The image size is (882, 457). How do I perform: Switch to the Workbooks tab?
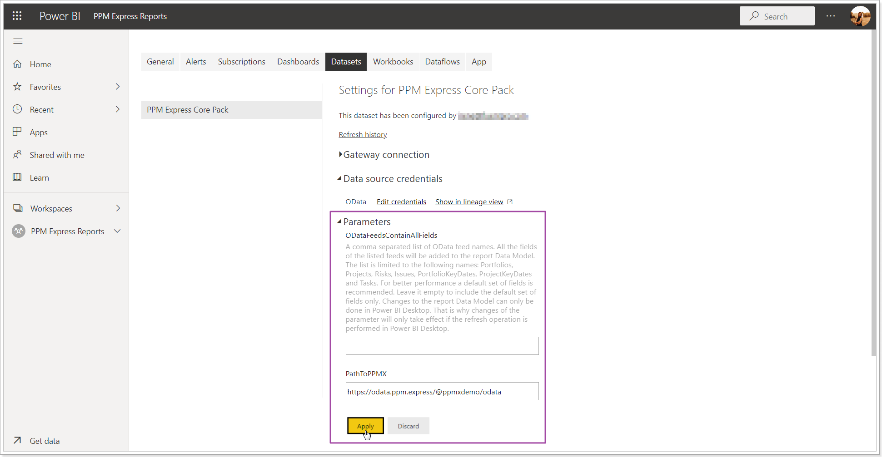coord(393,62)
